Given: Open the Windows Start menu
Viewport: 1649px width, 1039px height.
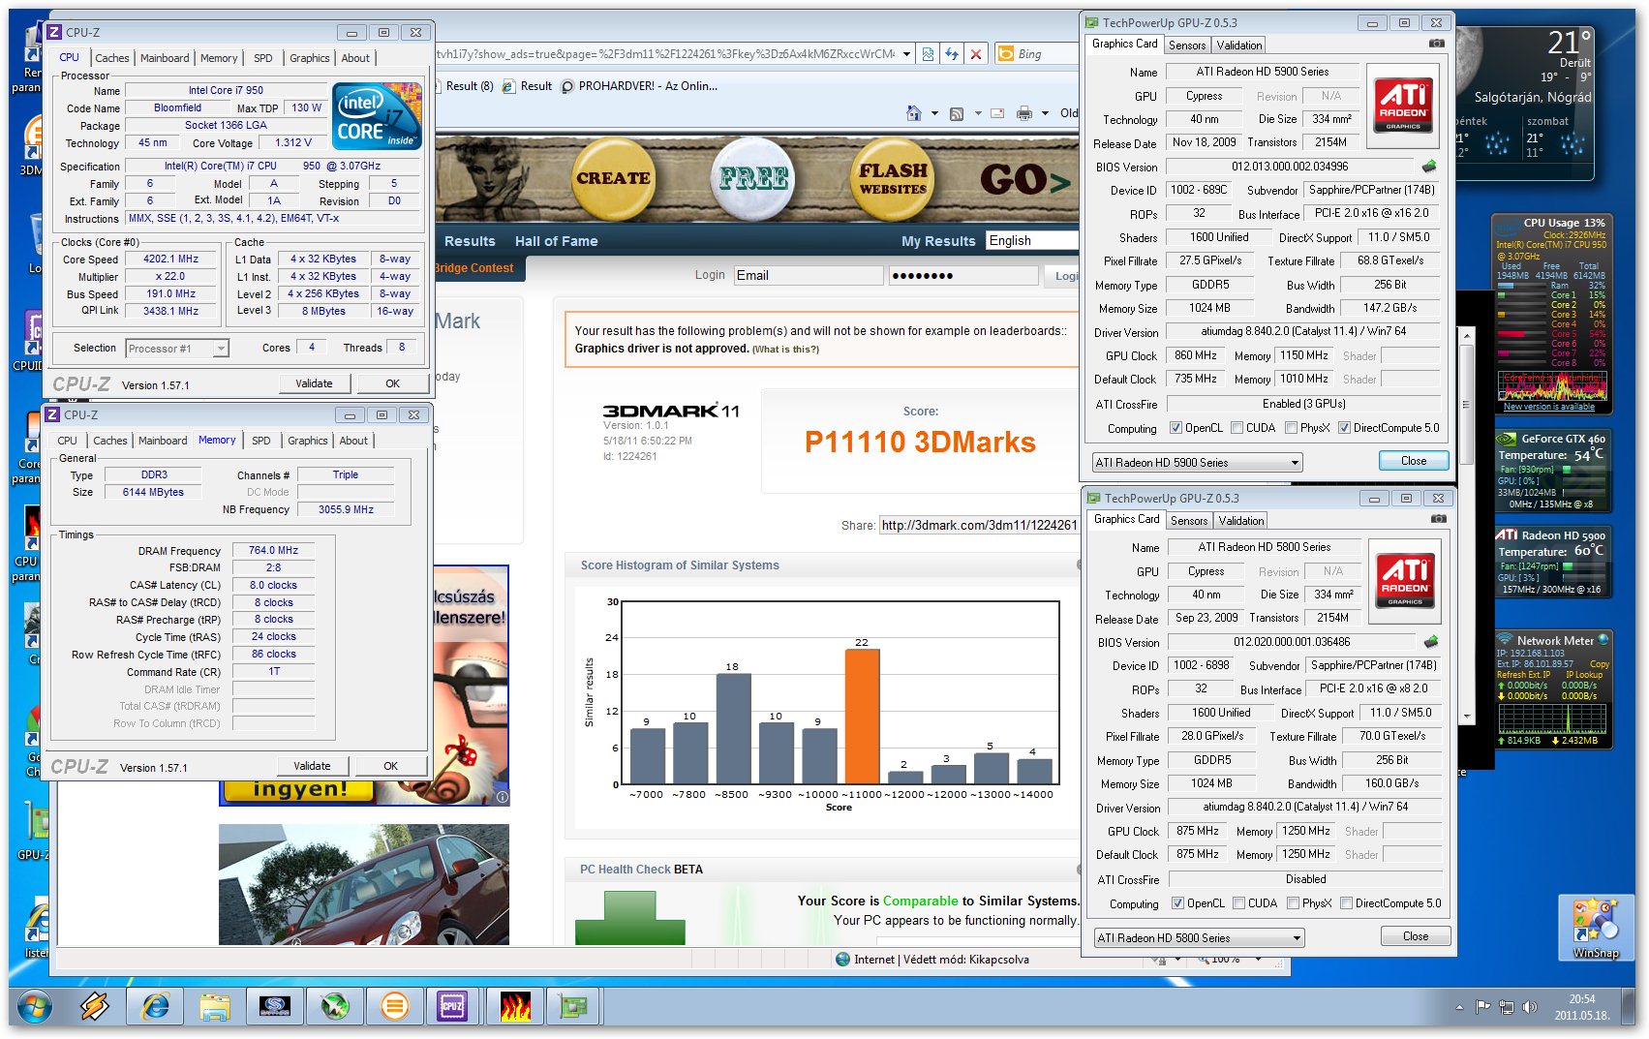Looking at the screenshot, I should 34,1007.
